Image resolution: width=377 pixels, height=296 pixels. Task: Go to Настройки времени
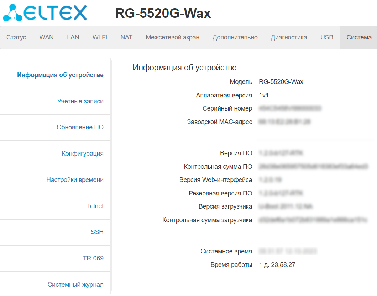pos(75,180)
